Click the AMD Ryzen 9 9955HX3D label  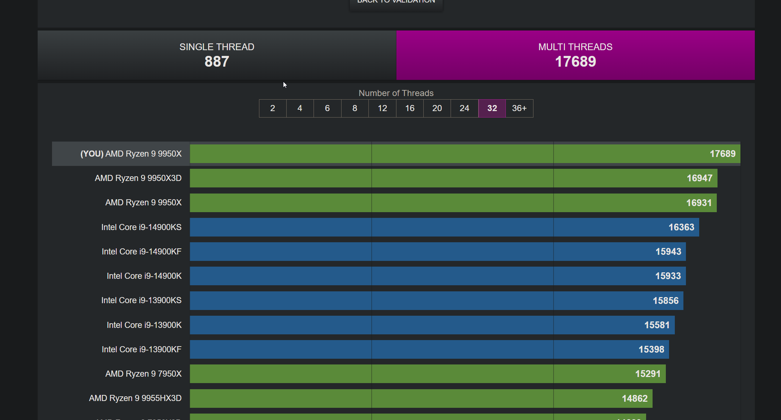pos(135,398)
